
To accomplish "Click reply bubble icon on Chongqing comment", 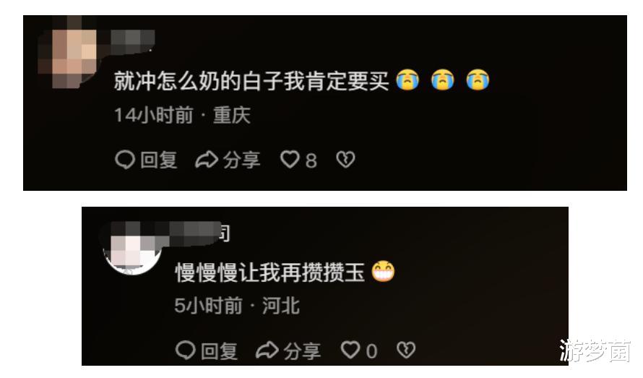I will (125, 160).
